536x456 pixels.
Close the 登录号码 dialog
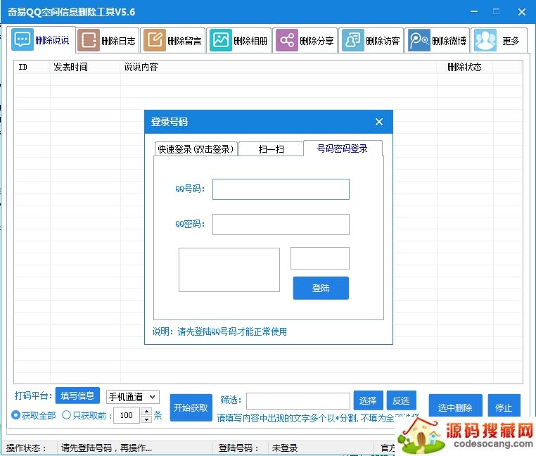click(x=378, y=122)
